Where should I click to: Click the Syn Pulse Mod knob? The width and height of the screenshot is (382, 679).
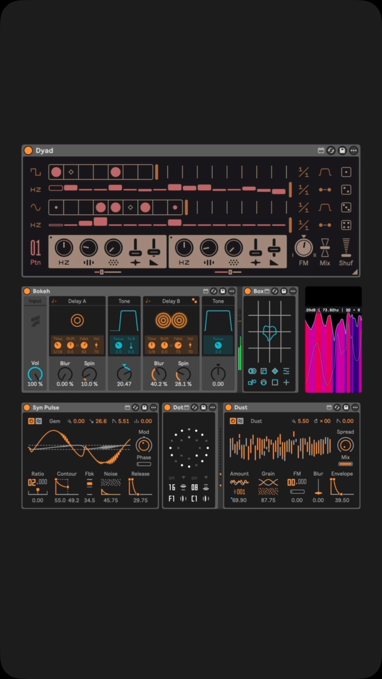point(144,445)
